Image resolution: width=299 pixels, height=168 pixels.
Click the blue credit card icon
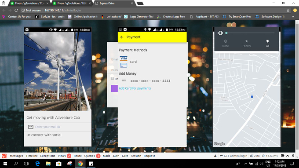(124, 65)
